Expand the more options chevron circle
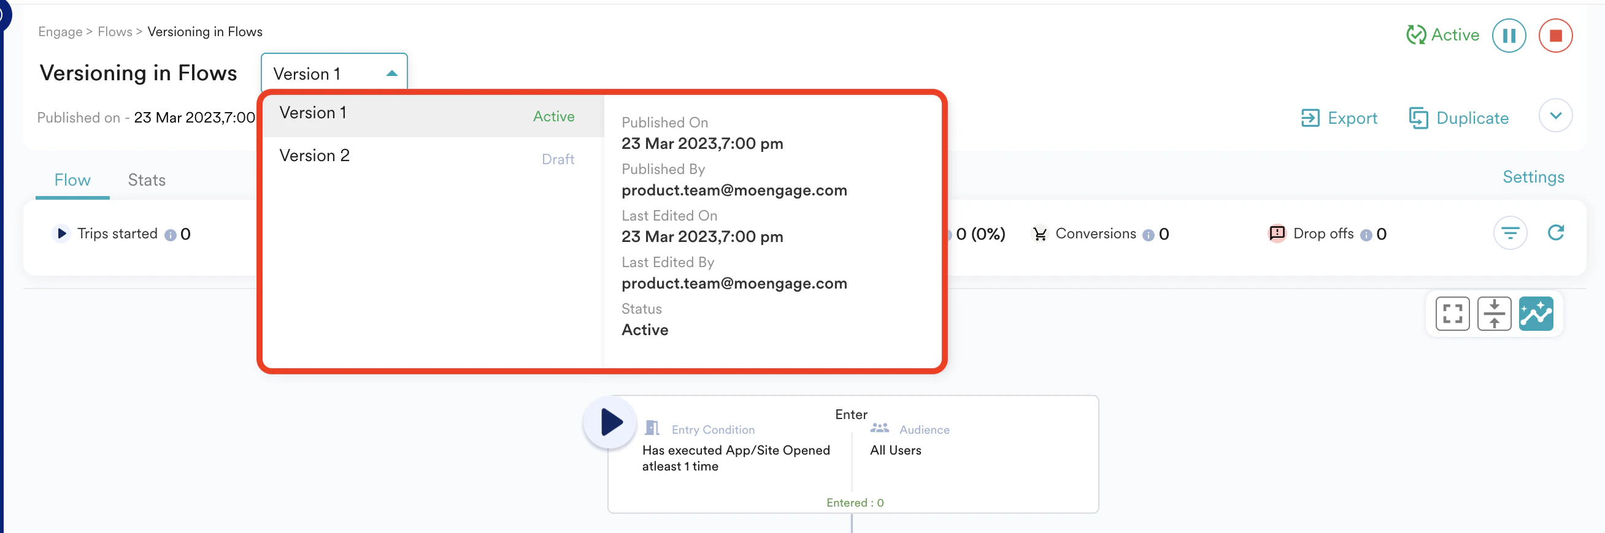 click(1555, 116)
